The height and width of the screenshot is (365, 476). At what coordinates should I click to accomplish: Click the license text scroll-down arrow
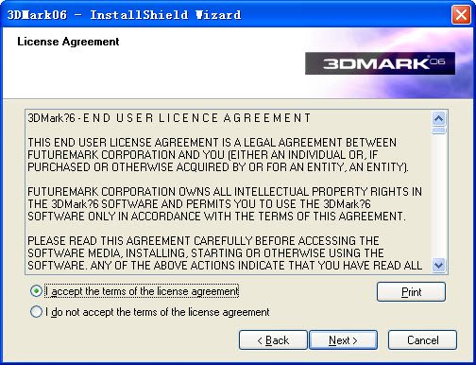click(439, 265)
